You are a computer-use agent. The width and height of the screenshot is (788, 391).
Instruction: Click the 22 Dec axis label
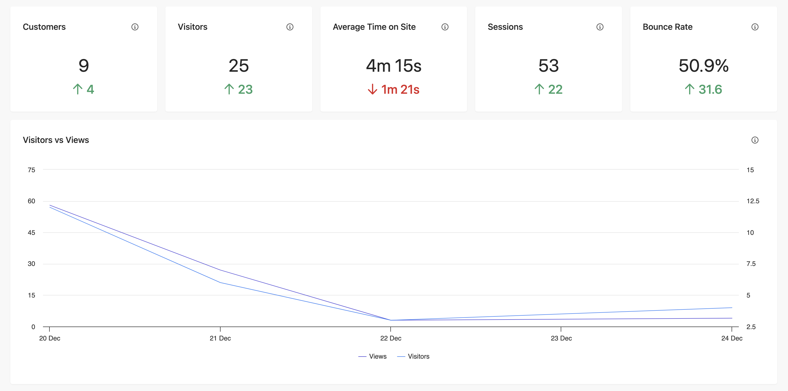click(x=391, y=338)
